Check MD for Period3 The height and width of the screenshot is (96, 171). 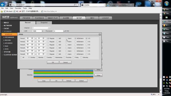(x=57, y=45)
